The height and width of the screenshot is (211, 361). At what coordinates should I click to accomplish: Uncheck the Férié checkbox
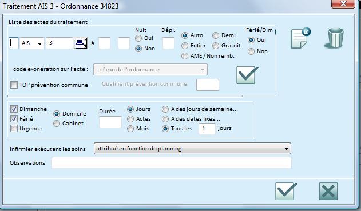pos(14,119)
